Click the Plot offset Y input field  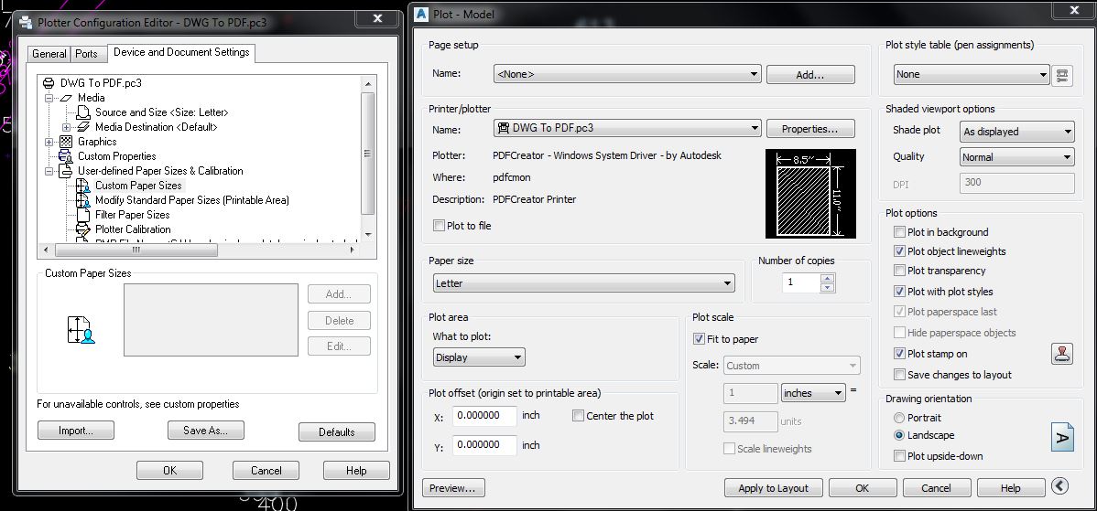pos(484,445)
